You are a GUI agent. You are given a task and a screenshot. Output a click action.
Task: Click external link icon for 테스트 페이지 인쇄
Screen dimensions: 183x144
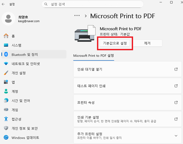pos(176,86)
